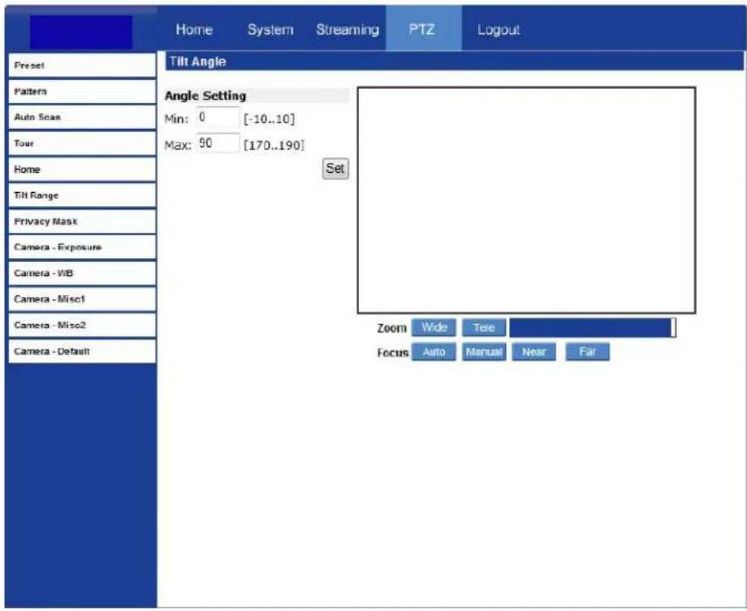Click the [-10..10] range text
The width and height of the screenshot is (747, 611).
point(270,119)
